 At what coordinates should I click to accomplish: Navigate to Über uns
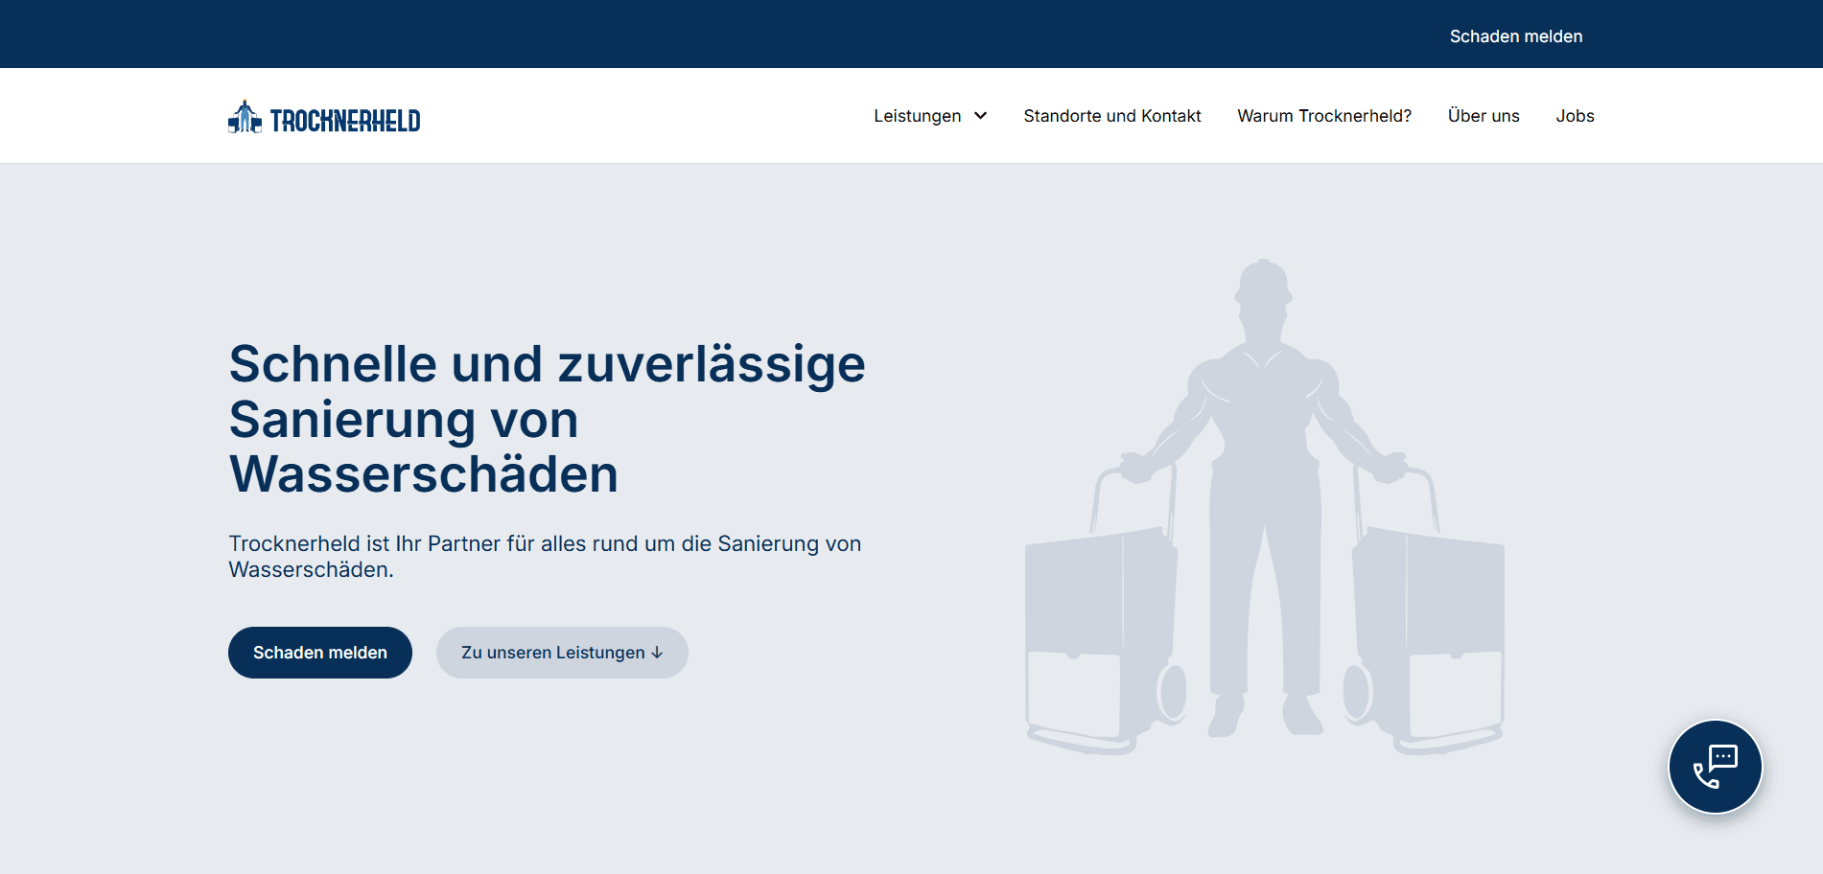(1483, 116)
